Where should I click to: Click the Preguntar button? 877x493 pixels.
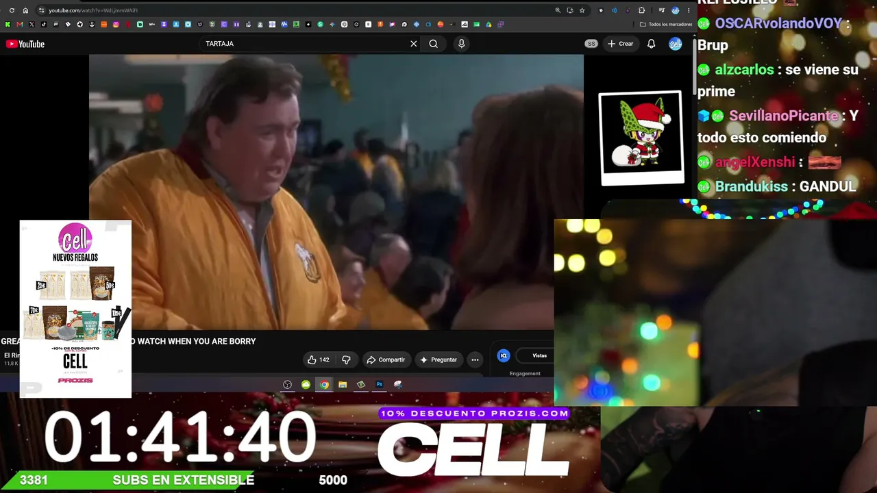point(438,359)
